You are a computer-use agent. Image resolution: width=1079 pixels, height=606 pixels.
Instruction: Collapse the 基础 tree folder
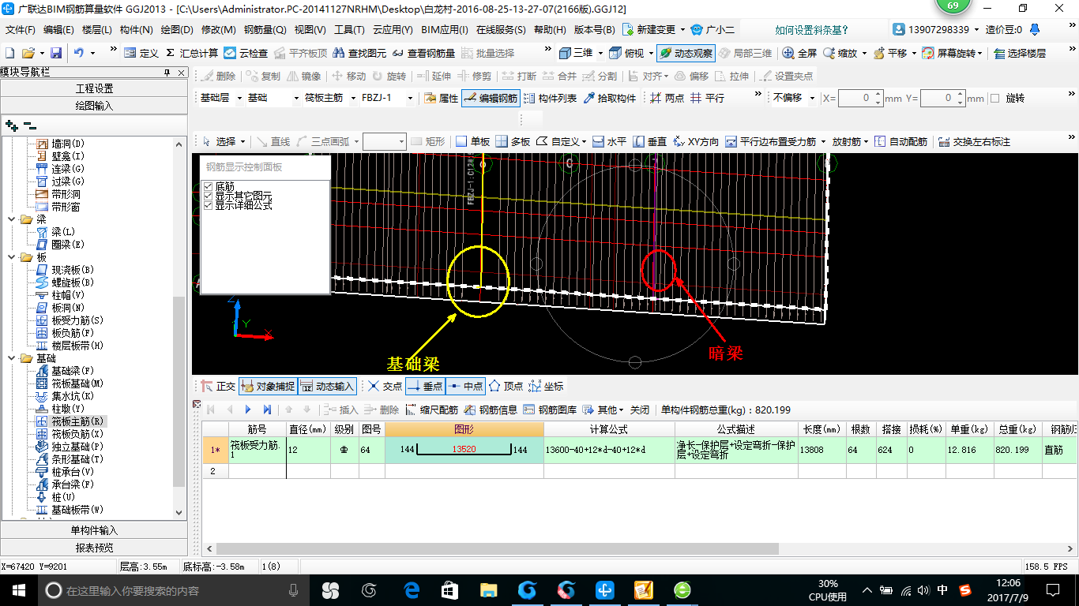(10, 358)
